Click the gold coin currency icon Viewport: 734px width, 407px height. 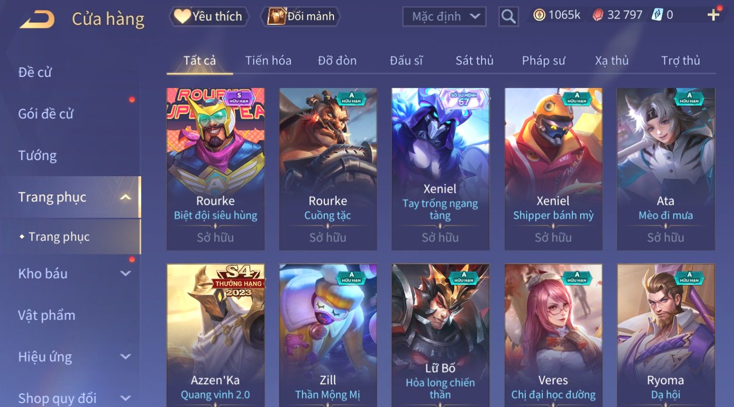(x=539, y=15)
